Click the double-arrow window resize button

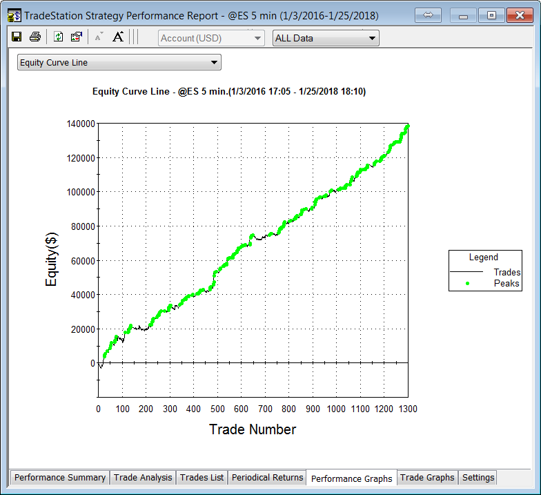[427, 15]
